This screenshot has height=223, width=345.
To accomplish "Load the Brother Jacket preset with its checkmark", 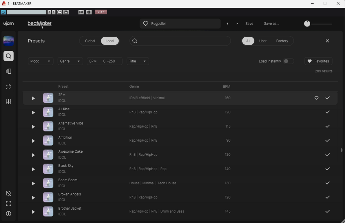I will tap(327, 211).
